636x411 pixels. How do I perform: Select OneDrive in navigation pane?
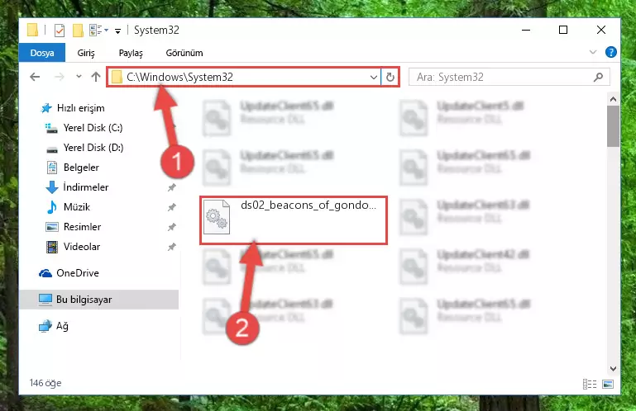(78, 273)
